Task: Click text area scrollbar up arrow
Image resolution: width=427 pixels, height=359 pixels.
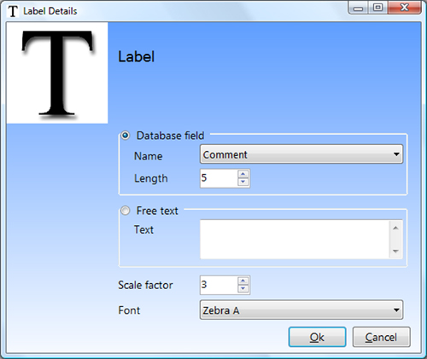Action: click(395, 228)
